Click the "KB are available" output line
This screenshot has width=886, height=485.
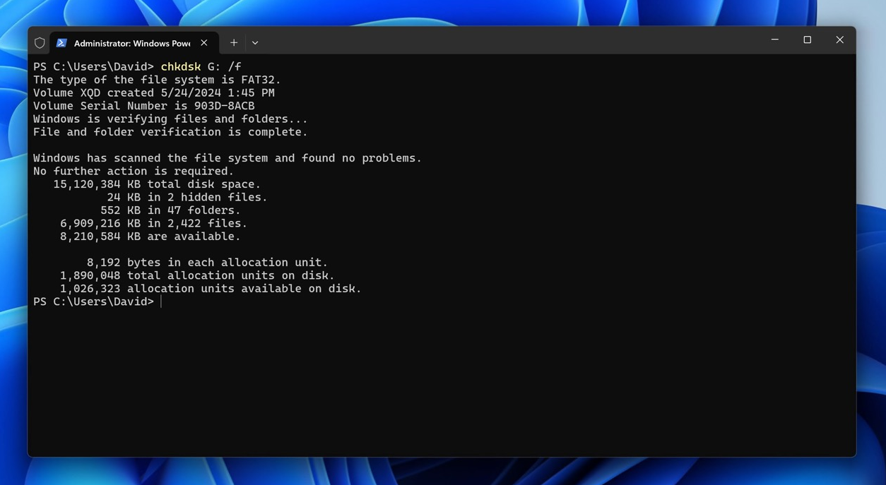[150, 236]
